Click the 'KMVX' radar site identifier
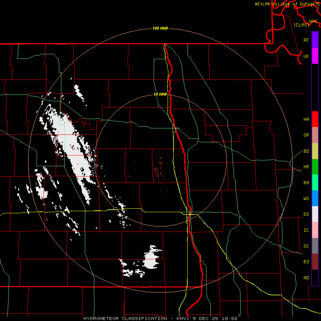 [x=184, y=319]
